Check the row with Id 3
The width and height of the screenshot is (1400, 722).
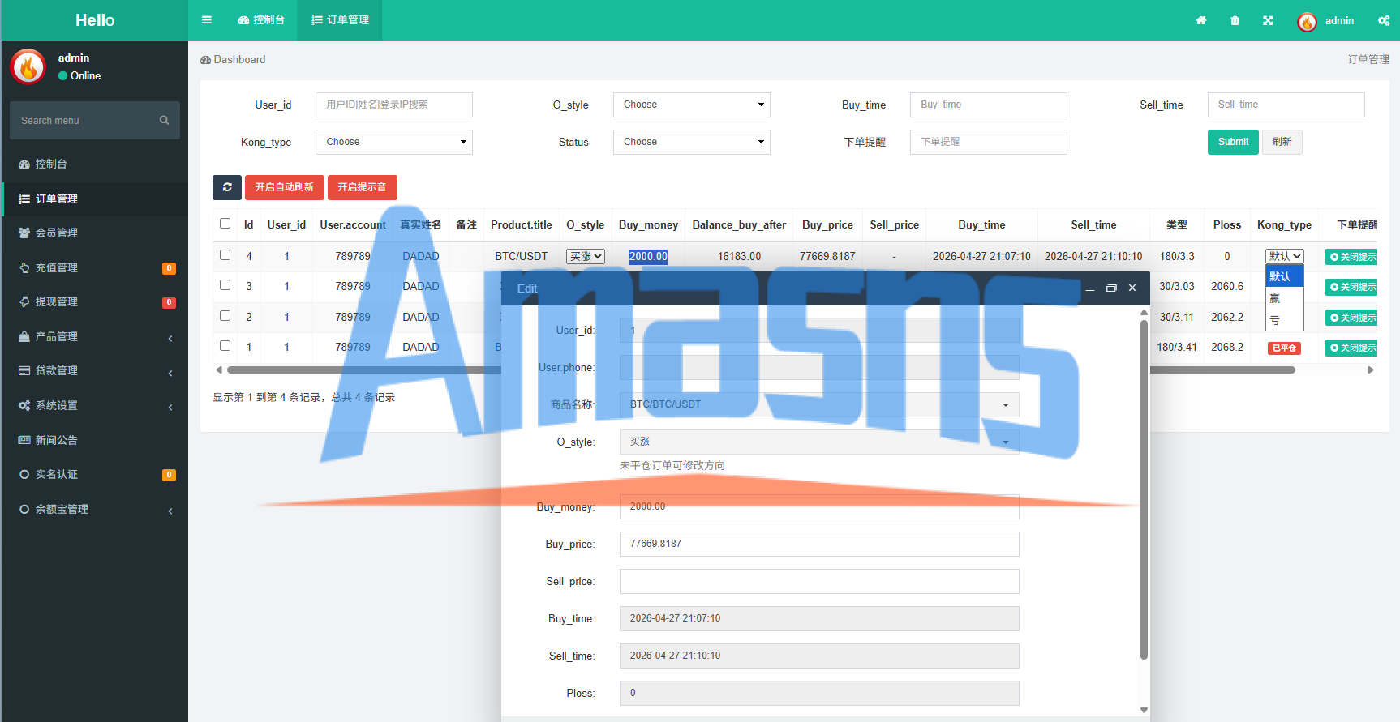click(225, 285)
